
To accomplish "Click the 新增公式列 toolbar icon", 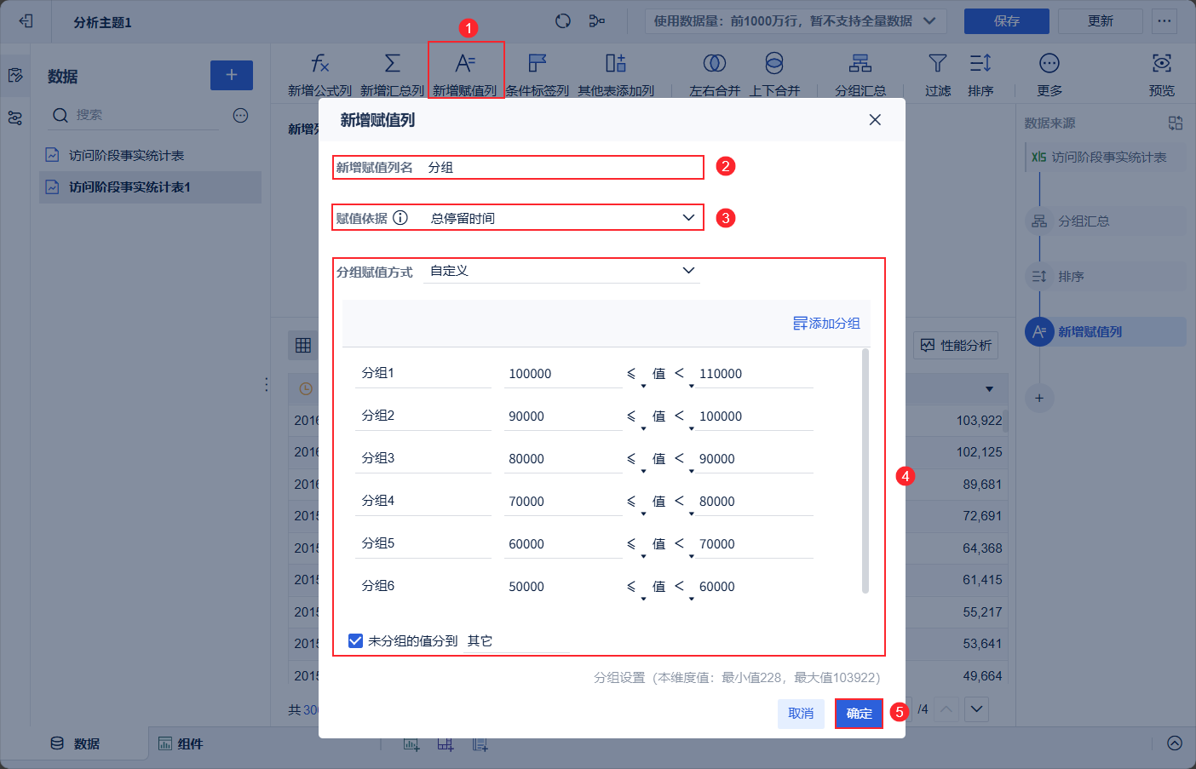I will 319,64.
